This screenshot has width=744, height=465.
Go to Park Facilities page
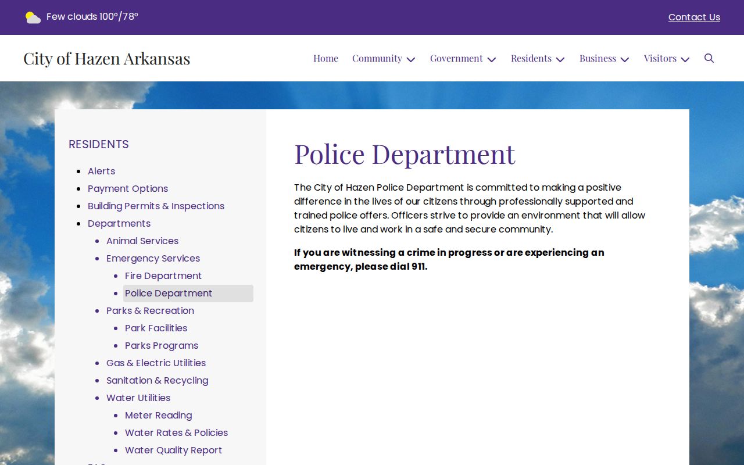pos(156,328)
